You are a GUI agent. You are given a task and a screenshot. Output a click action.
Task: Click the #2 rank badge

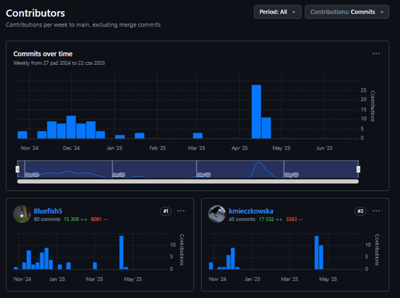pos(360,211)
